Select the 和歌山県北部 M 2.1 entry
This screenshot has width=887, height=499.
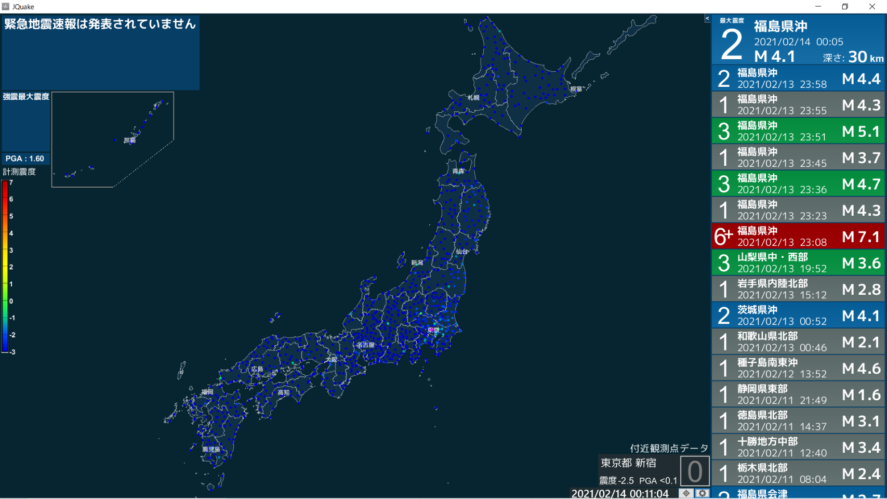point(798,342)
